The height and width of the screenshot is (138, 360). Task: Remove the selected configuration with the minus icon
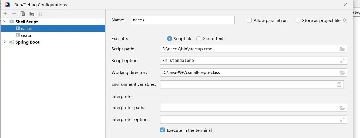point(14,14)
